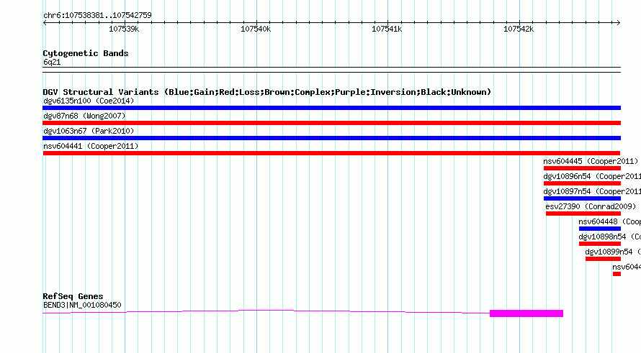Click the BEND3 magenta exon block
The image size is (641, 353).
tap(526, 313)
